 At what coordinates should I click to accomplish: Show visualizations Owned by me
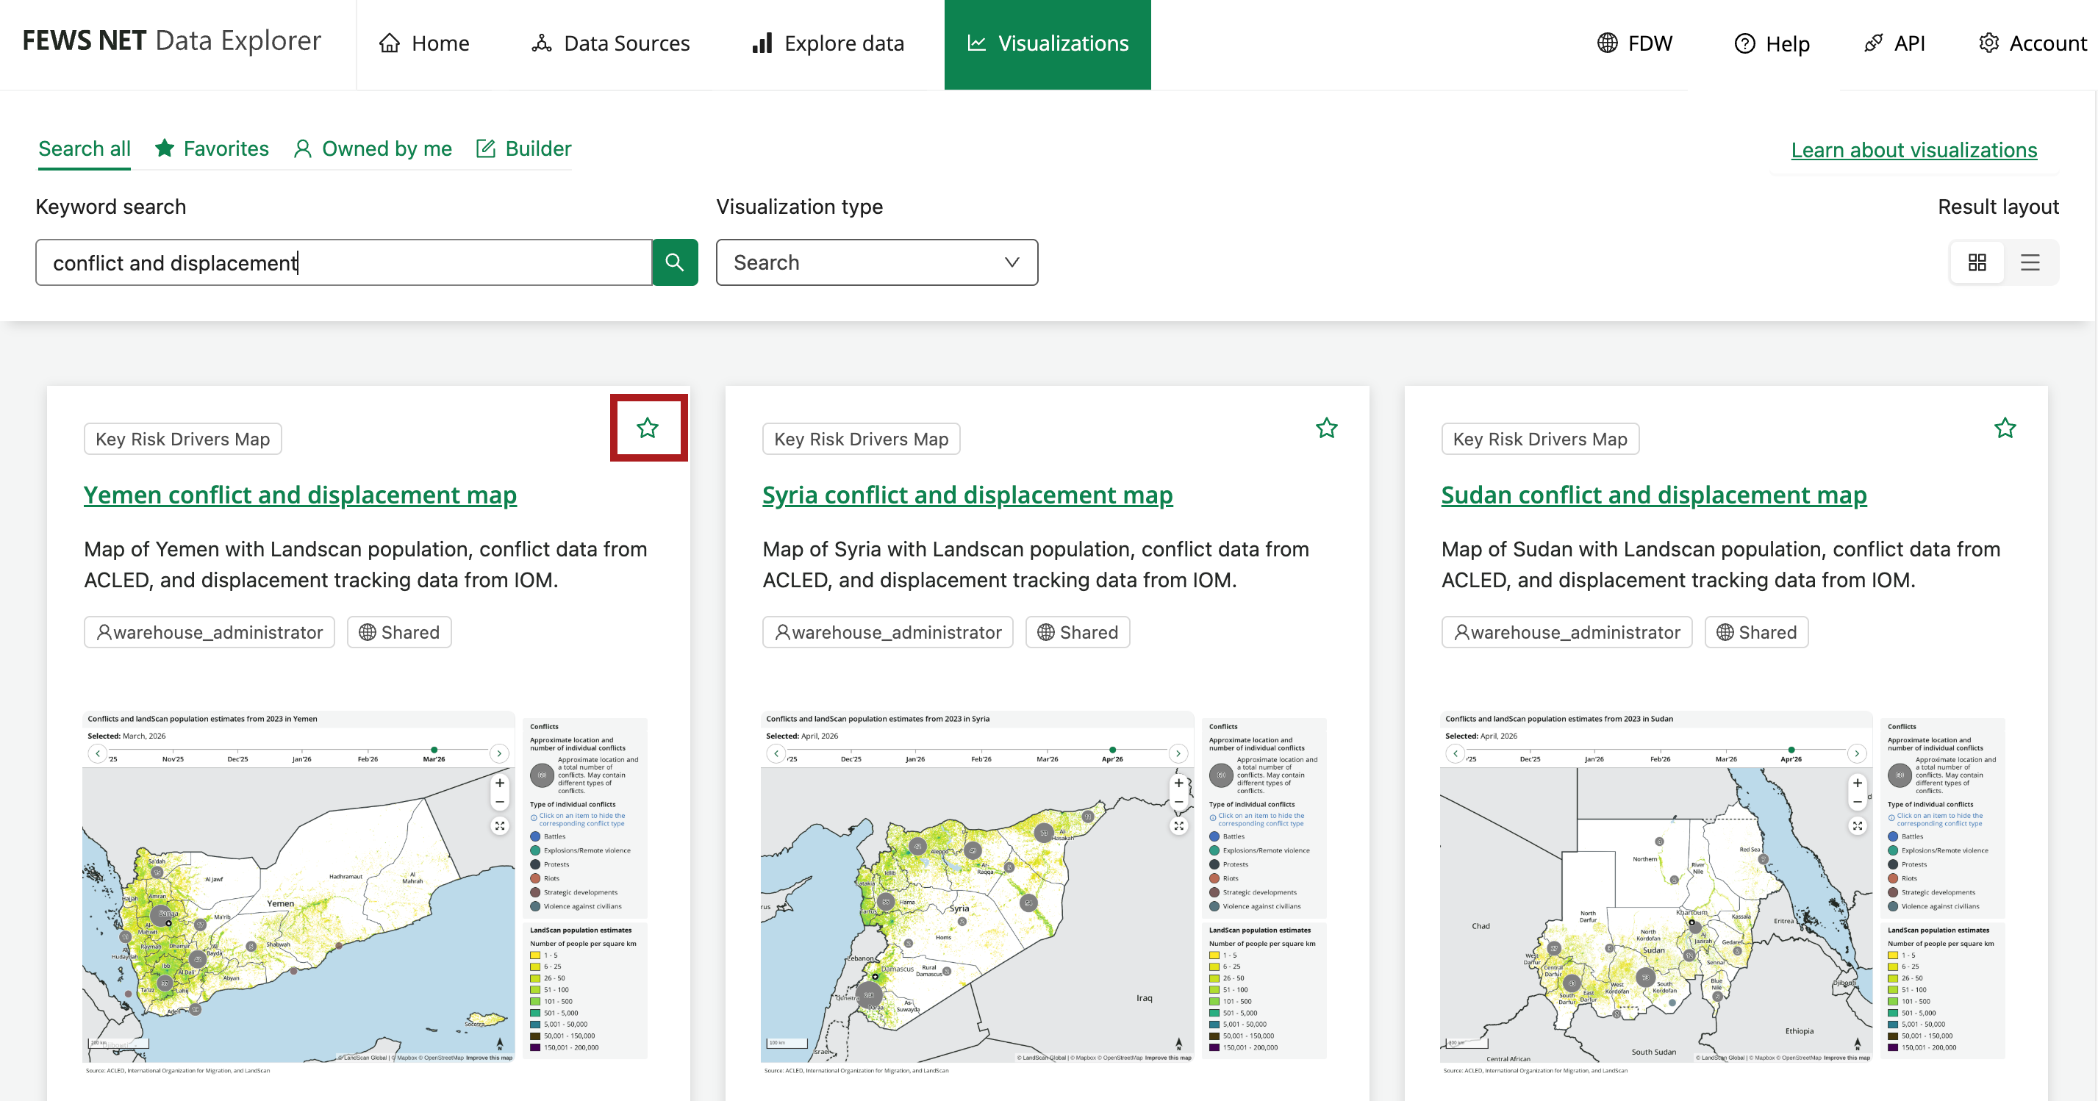pyautogui.click(x=373, y=149)
